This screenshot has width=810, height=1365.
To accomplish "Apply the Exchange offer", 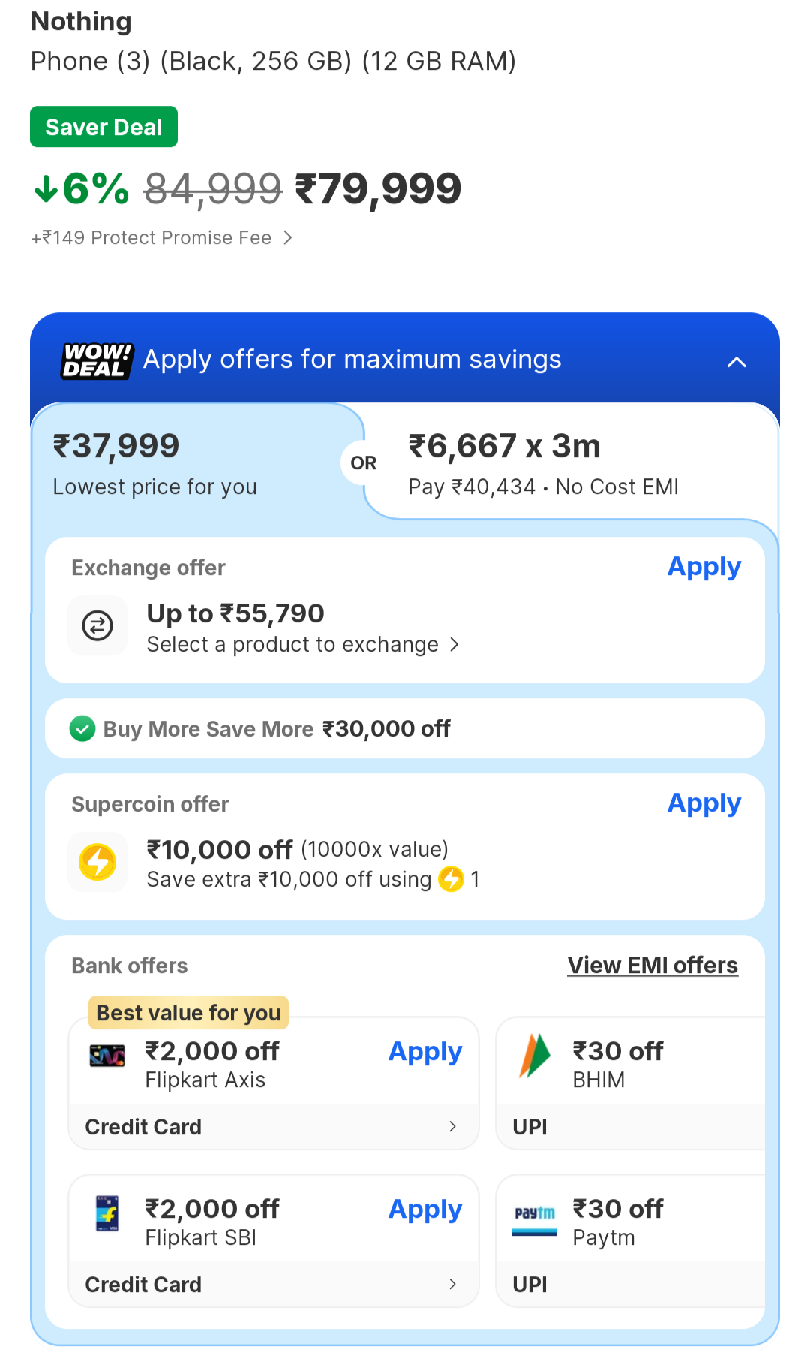I will click(x=703, y=567).
